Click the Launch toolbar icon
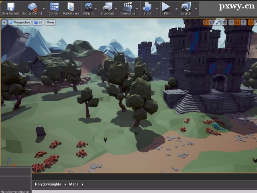Screen dimensions: 257x193 pyautogui.click(x=186, y=8)
